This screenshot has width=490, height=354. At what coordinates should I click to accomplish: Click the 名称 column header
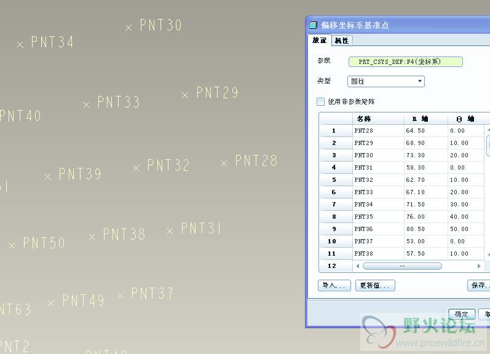tap(378, 119)
